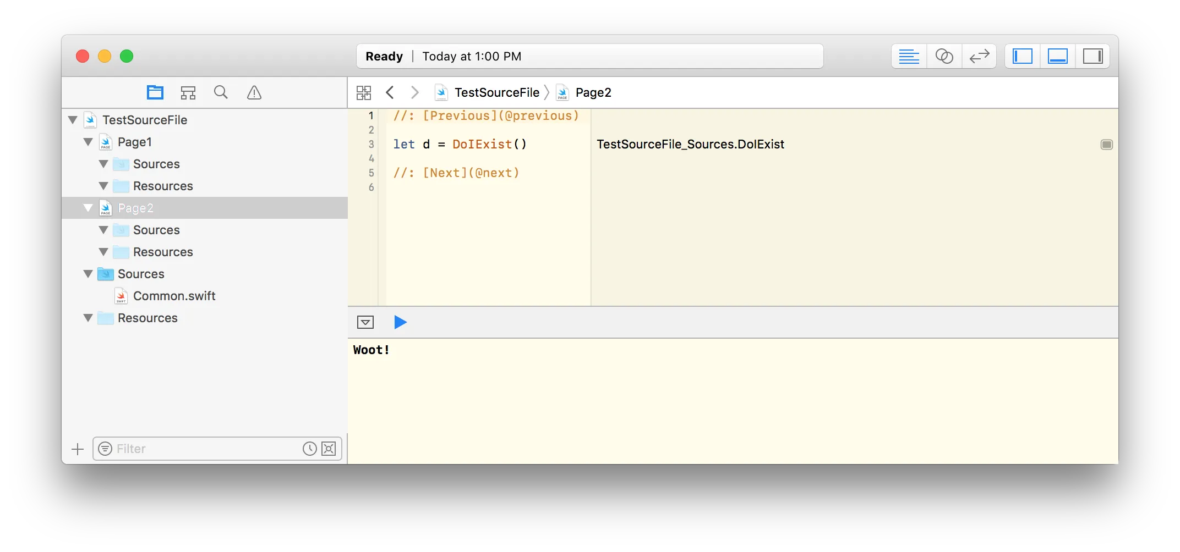Viewport: 1180px width, 552px height.
Task: Go back with the left chevron
Action: click(x=390, y=92)
